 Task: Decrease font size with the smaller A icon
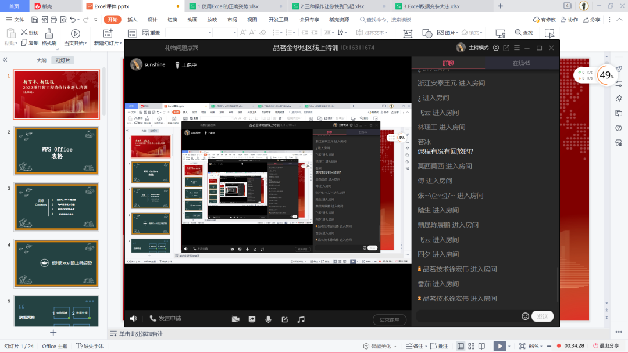point(252,33)
